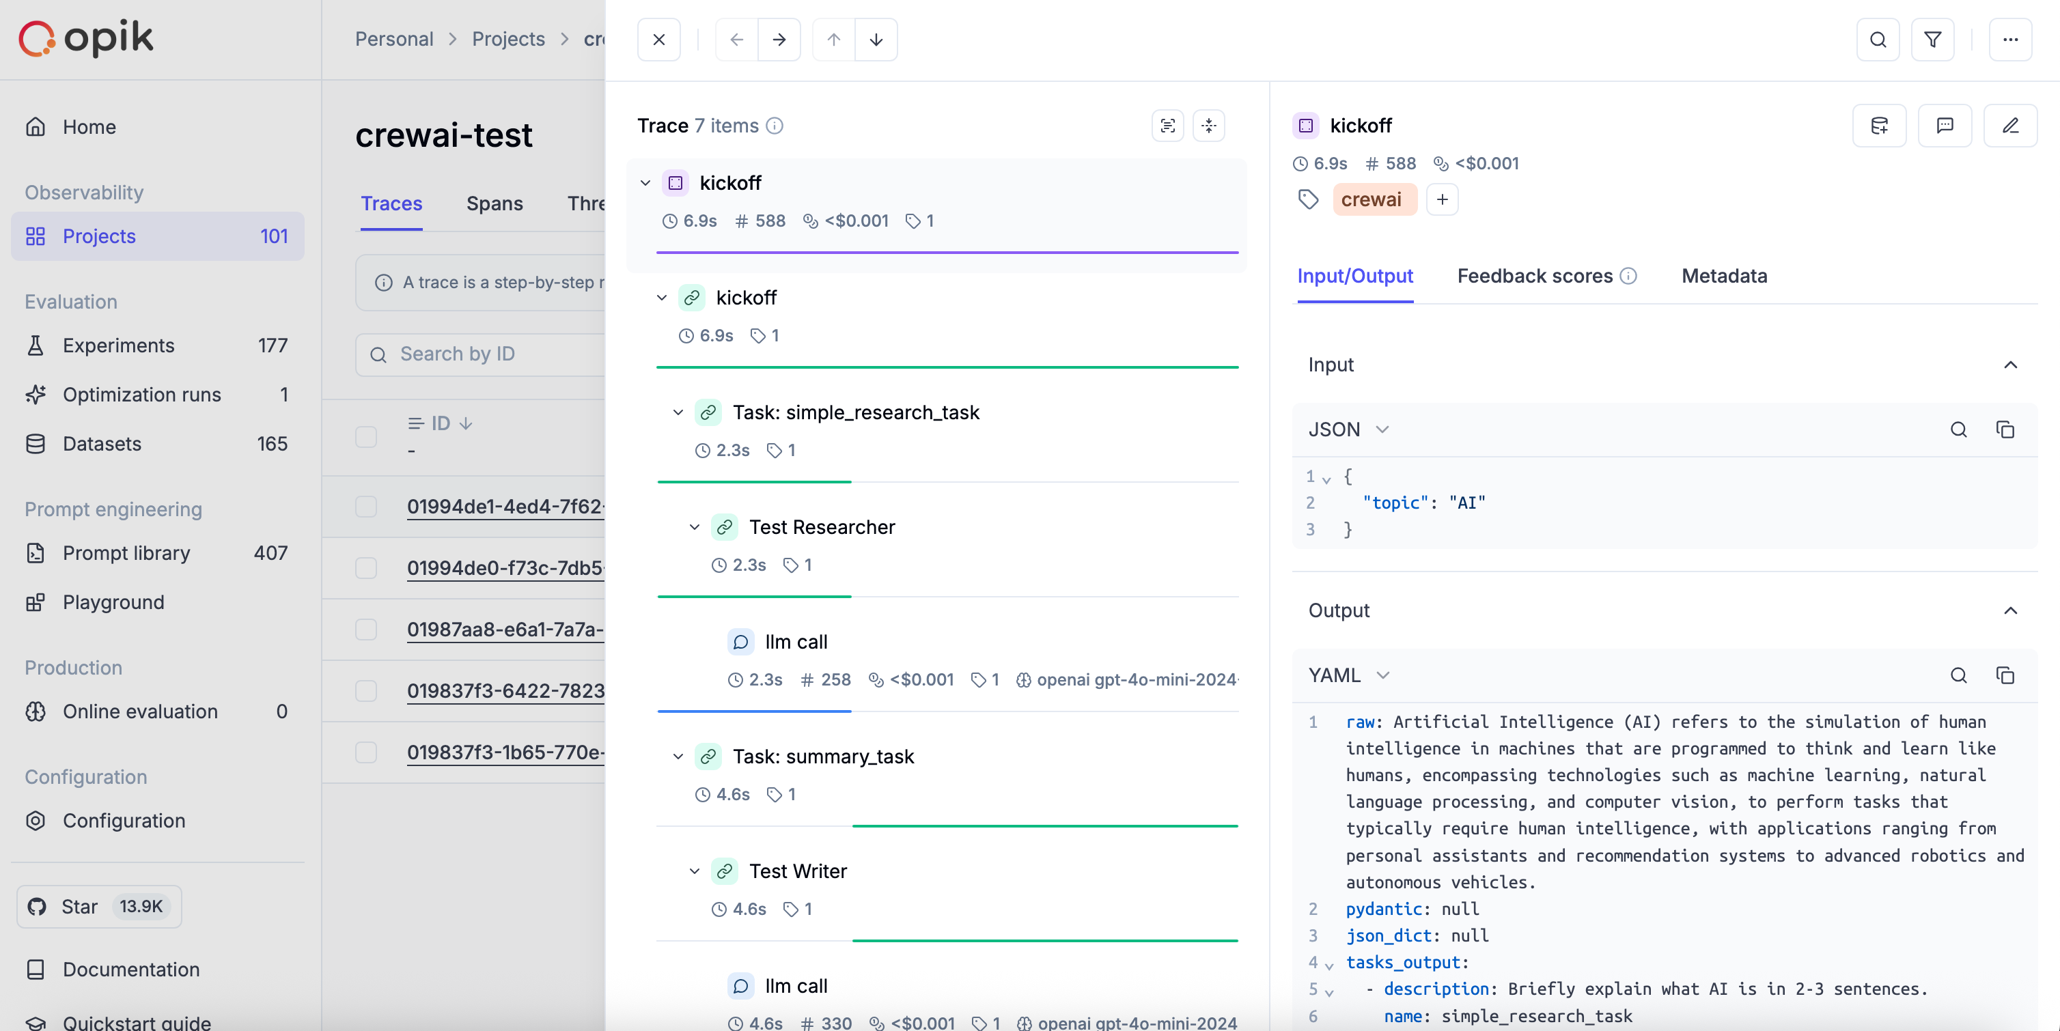Copy the Input JSON content

click(x=2005, y=430)
